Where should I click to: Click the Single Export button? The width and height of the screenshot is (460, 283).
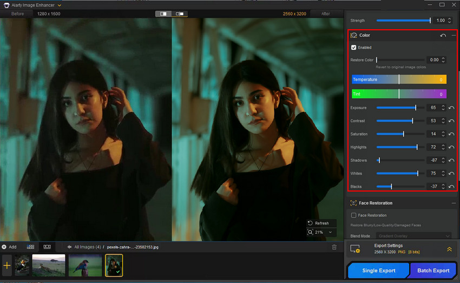(x=378, y=271)
